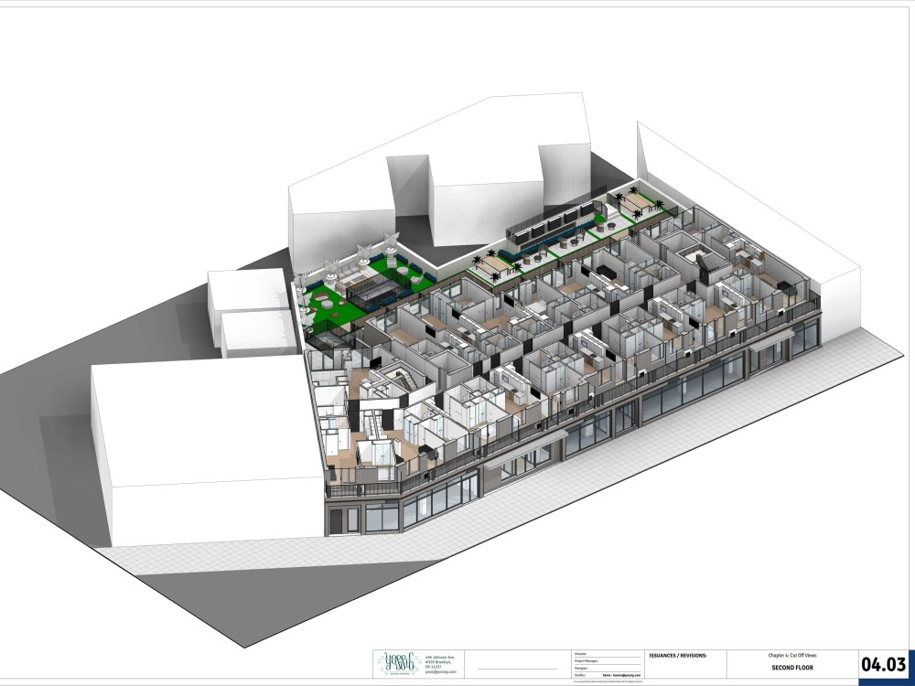Open the yossi@yossig.com email link
Image resolution: width=915 pixels, height=686 pixels.
[441, 672]
